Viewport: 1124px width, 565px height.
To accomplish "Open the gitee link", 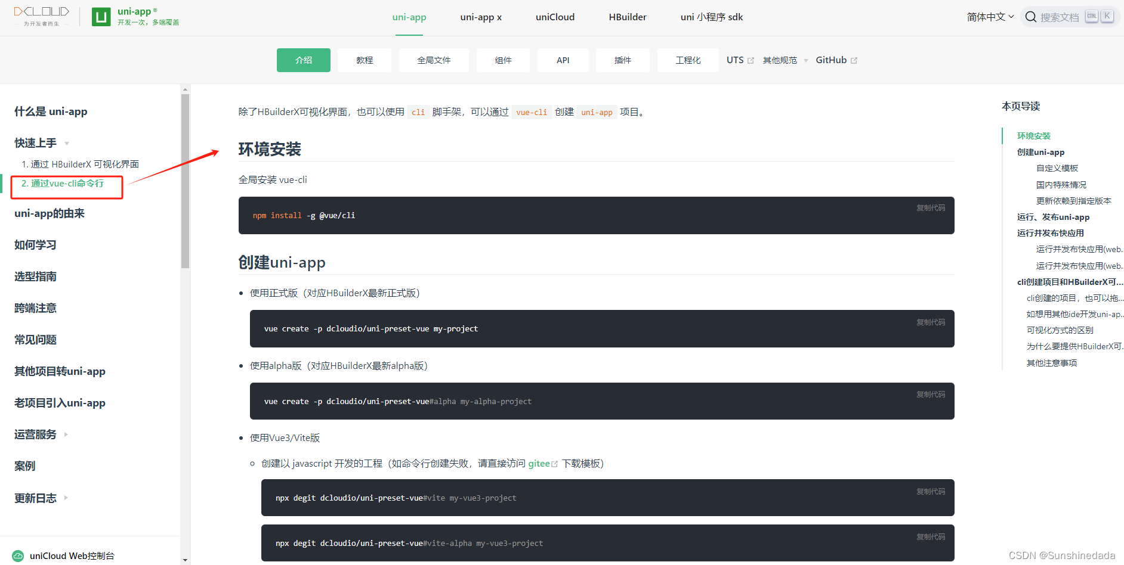I will pos(539,464).
